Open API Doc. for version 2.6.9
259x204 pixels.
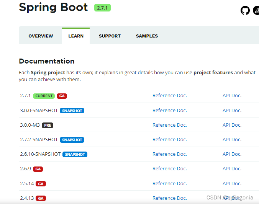[x=232, y=168]
